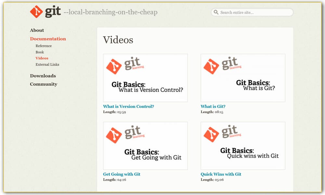Open the About page

pos(37,30)
